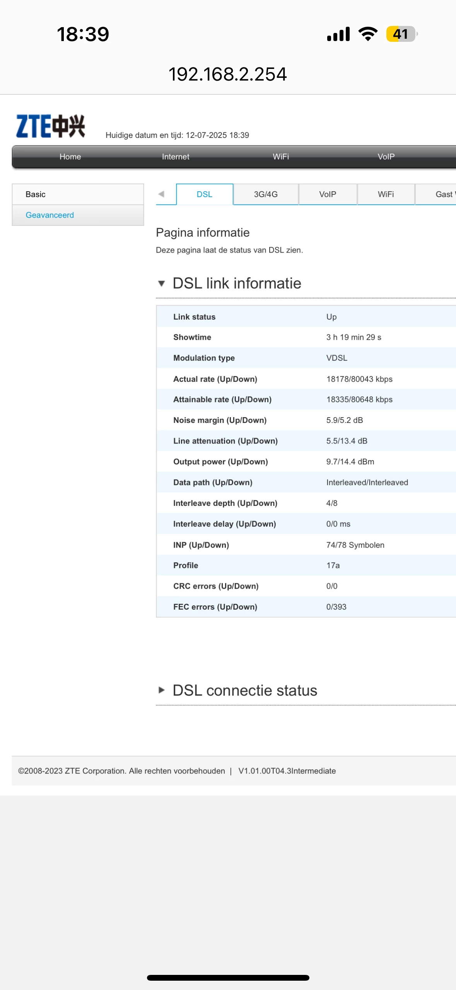The width and height of the screenshot is (456, 990).
Task: Select Basic in the sidebar
Action: pyautogui.click(x=78, y=194)
